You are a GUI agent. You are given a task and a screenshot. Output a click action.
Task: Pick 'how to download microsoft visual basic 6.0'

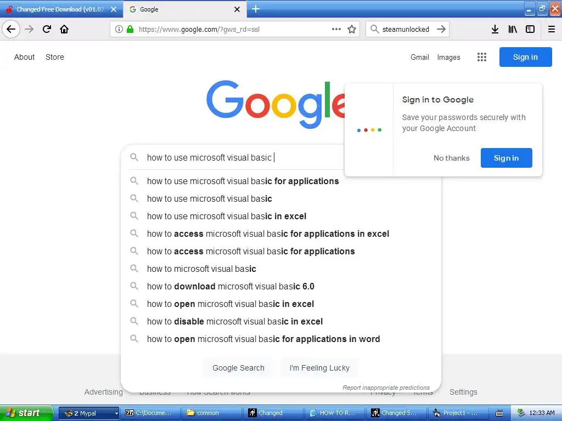click(x=280, y=286)
